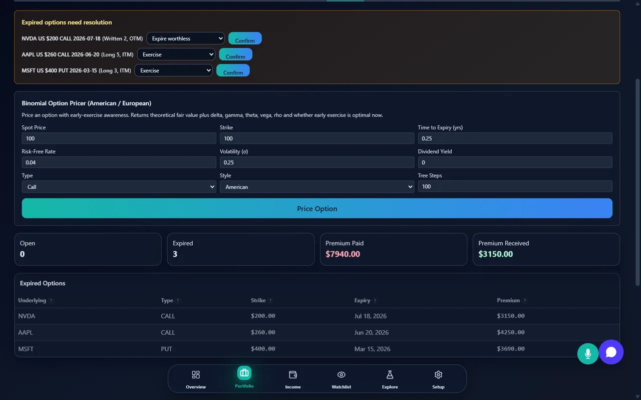Click the $400.00 strike cell
The height and width of the screenshot is (400, 641).
[x=263, y=349]
